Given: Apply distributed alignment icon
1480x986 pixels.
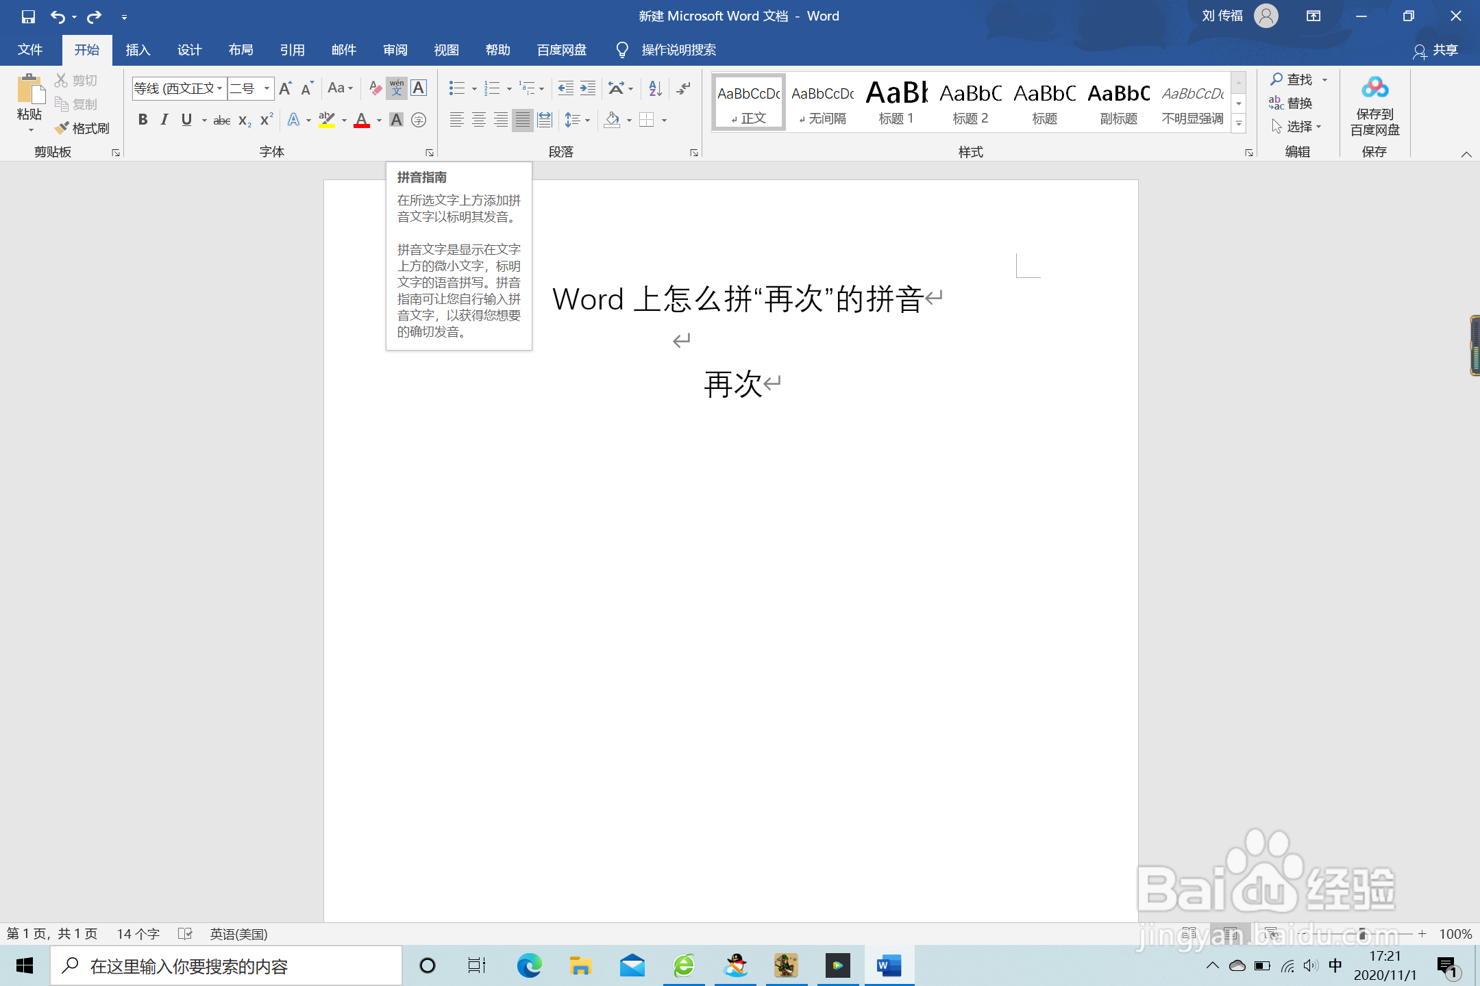Looking at the screenshot, I should [x=545, y=121].
